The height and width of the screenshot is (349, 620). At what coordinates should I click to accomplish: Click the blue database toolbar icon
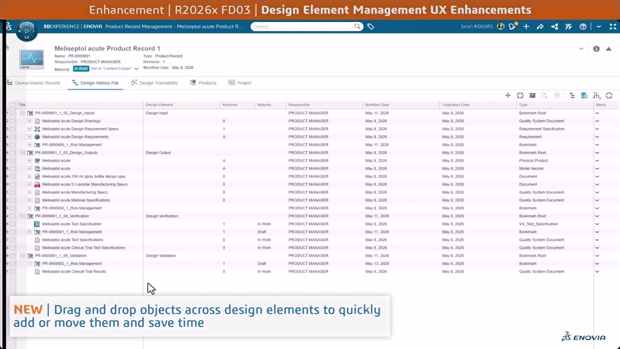point(584,96)
